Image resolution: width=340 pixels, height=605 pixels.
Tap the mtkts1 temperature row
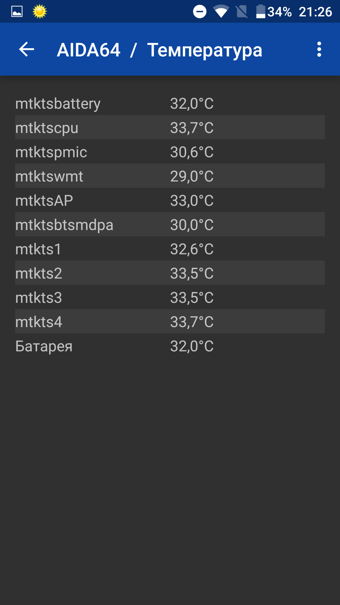(x=170, y=249)
